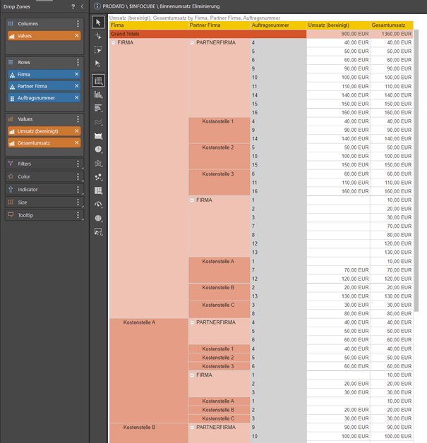
Task: Select the matrix grid visualization
Action: pos(98,80)
